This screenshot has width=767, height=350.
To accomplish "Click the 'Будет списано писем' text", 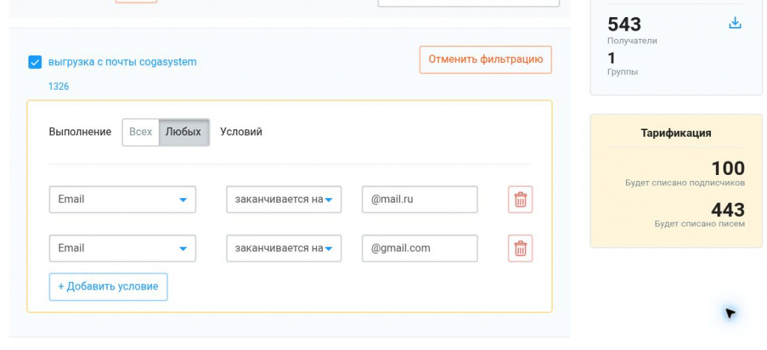I will [700, 224].
